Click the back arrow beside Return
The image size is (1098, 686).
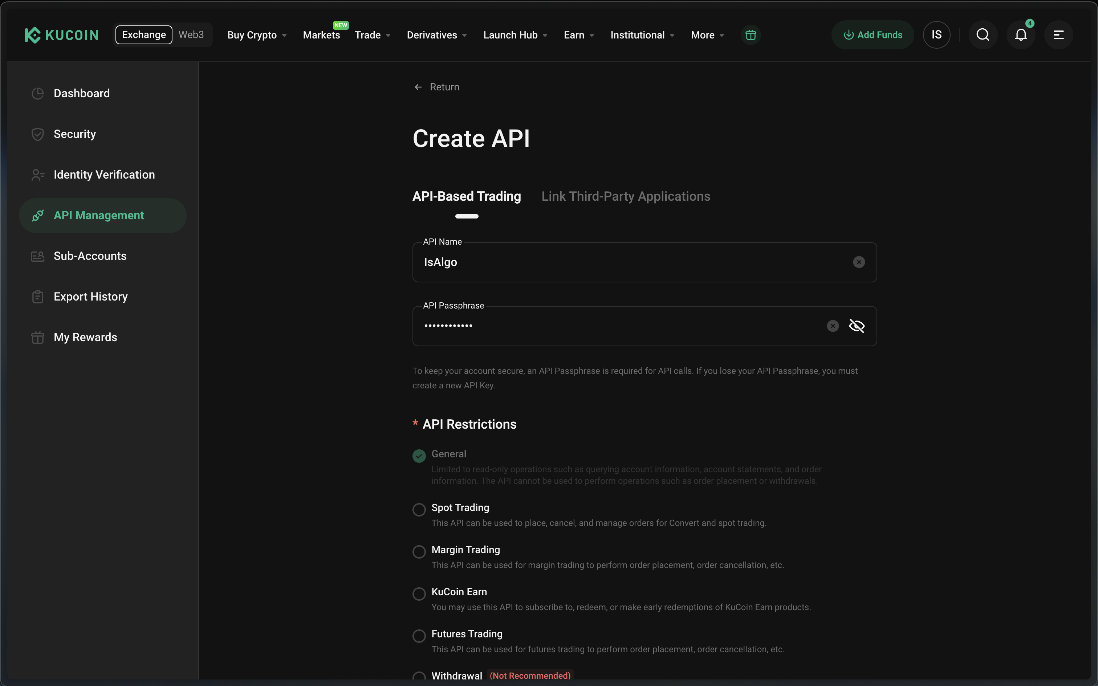(x=418, y=87)
